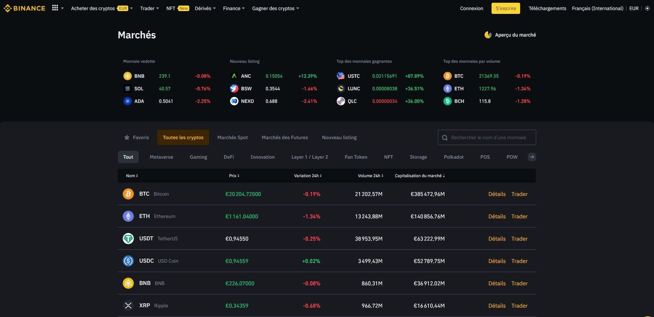Sort table by Volume 24h column
654x317 pixels.
click(x=371, y=176)
